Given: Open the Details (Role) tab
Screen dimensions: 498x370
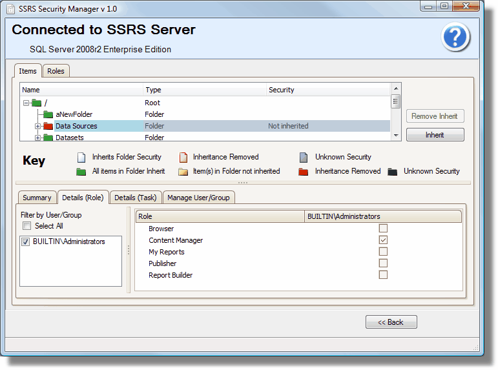Looking at the screenshot, I should point(83,197).
